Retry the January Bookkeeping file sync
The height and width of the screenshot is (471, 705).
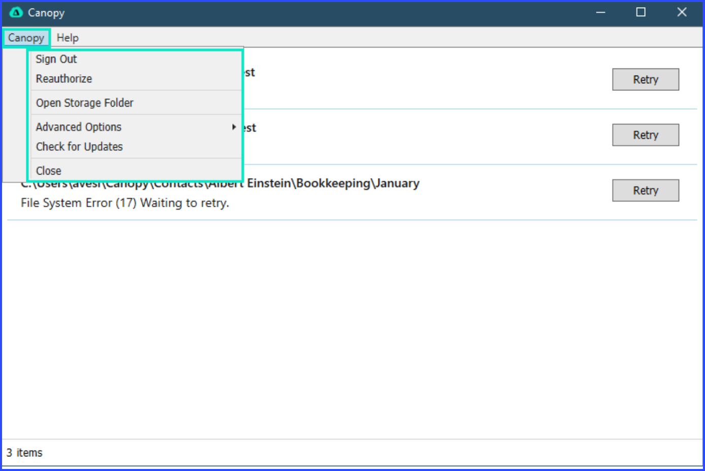645,190
